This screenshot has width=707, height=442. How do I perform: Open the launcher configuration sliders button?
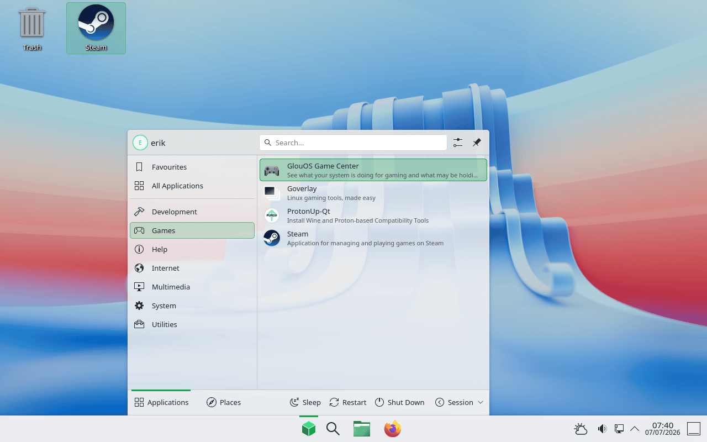458,143
